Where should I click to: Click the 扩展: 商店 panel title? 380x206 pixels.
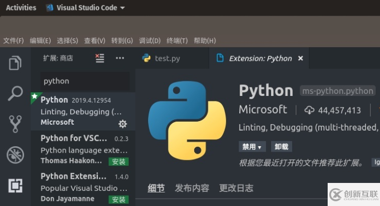(58, 58)
